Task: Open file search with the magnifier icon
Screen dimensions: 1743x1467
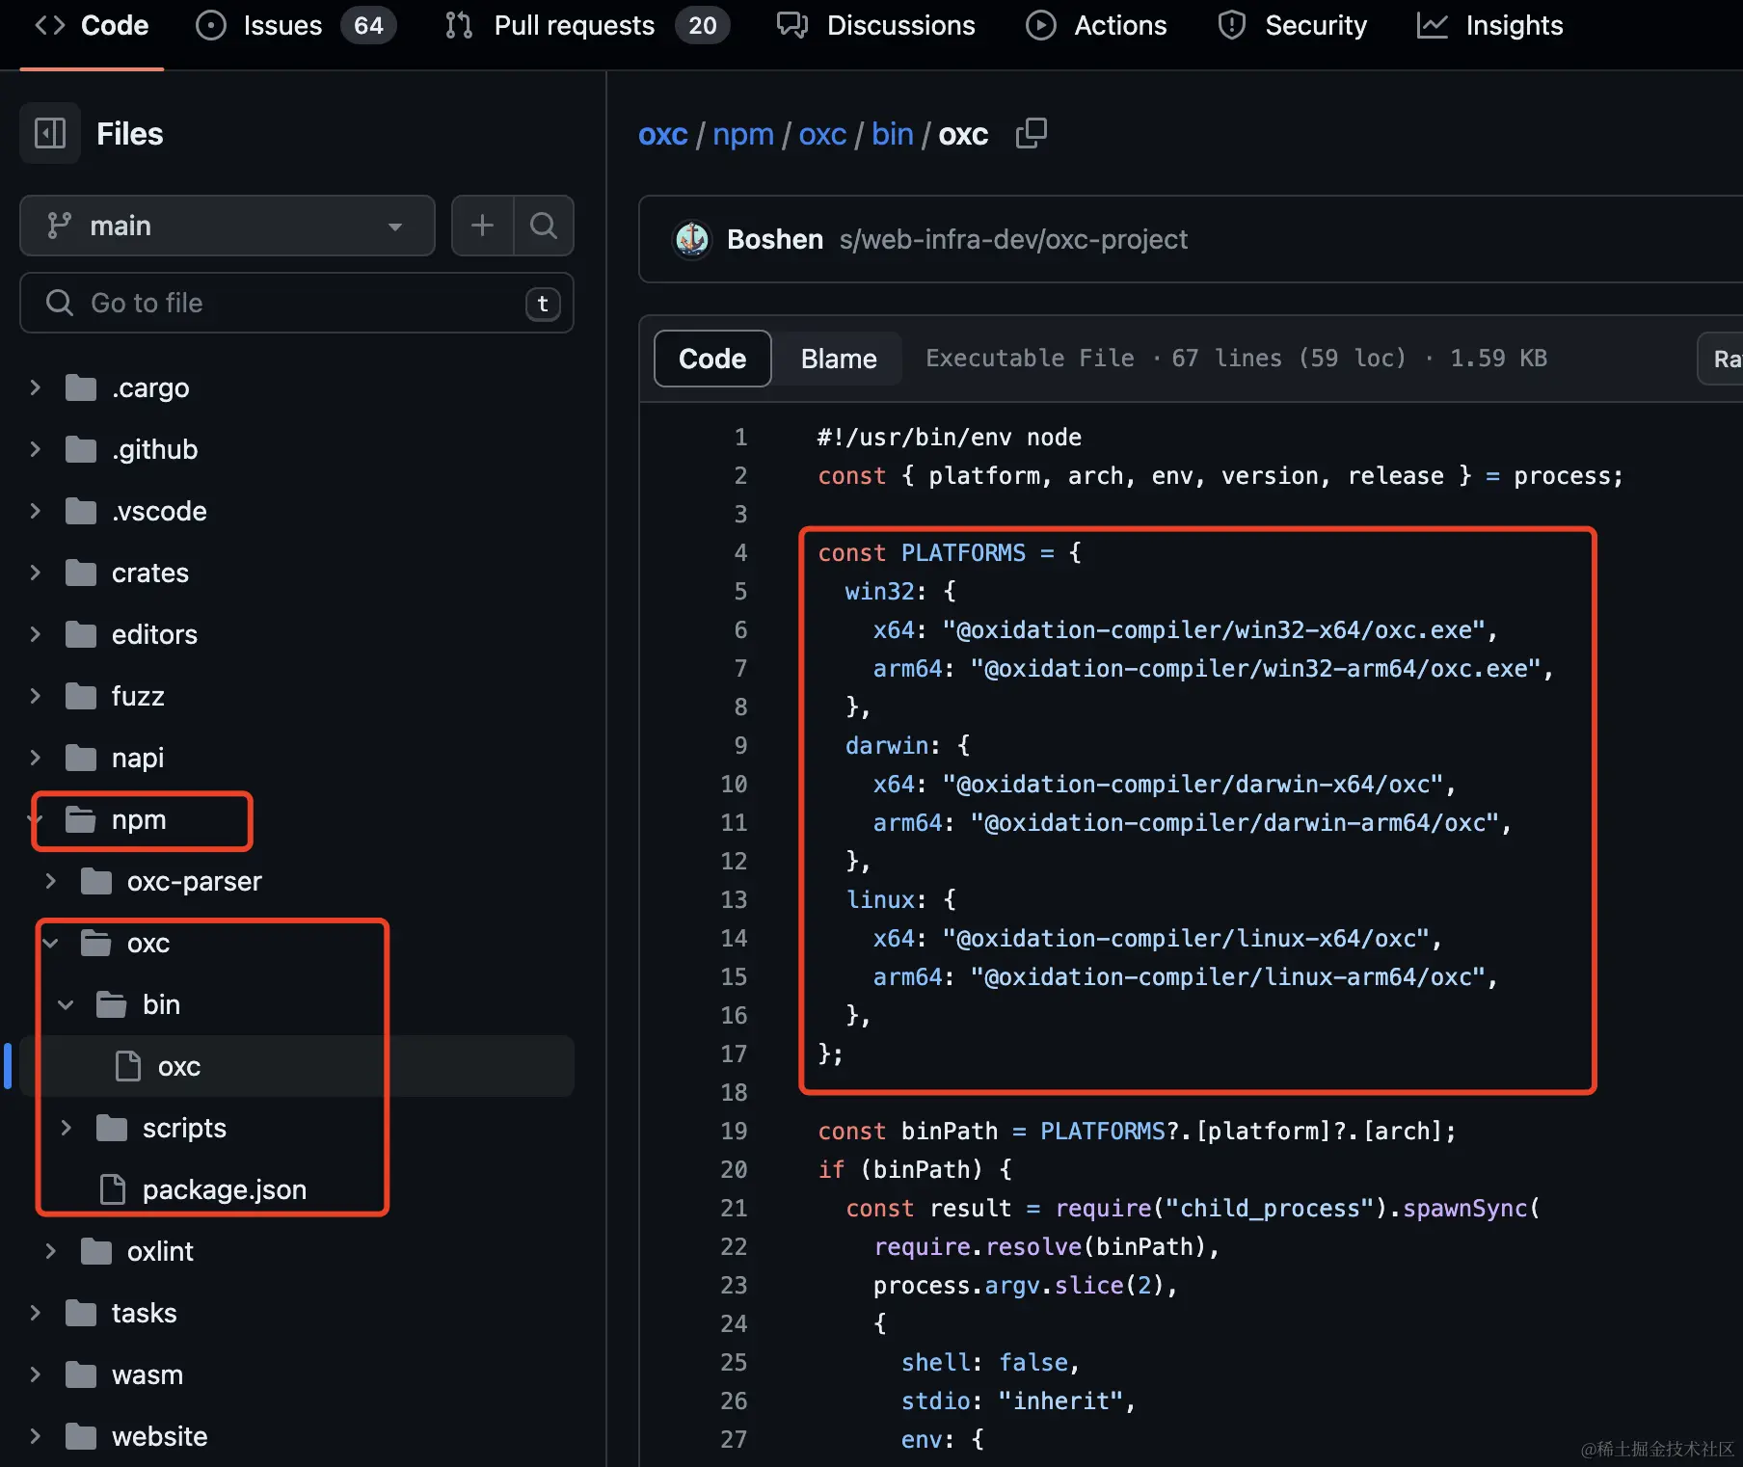Action: tap(544, 226)
